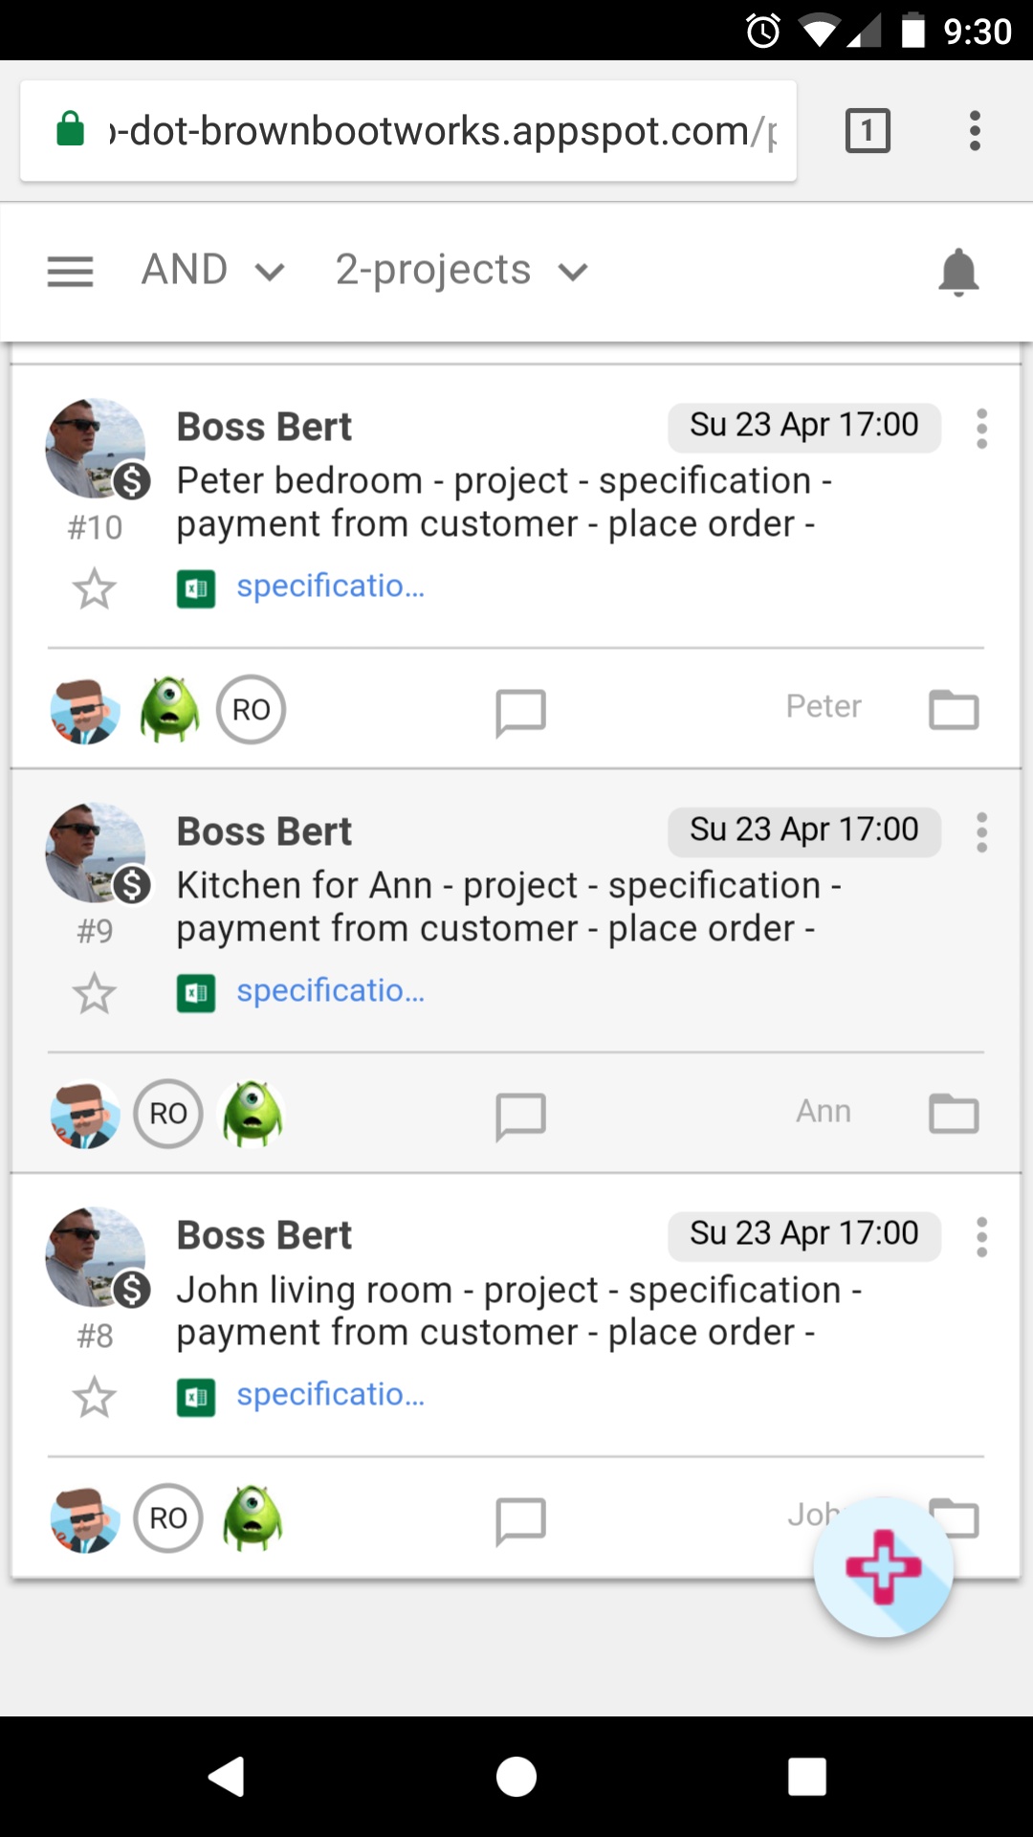Open folder icon for Peter's task
The image size is (1033, 1837).
(954, 709)
